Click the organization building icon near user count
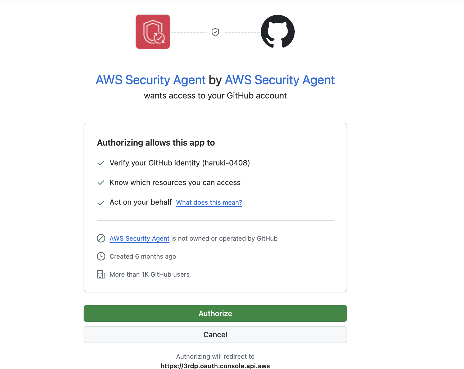Screen dimensions: 464x369 pos(101,274)
